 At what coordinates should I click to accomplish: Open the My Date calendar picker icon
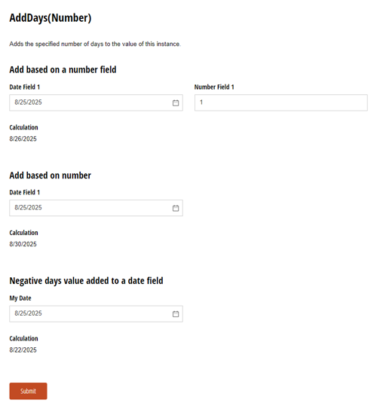tap(176, 314)
